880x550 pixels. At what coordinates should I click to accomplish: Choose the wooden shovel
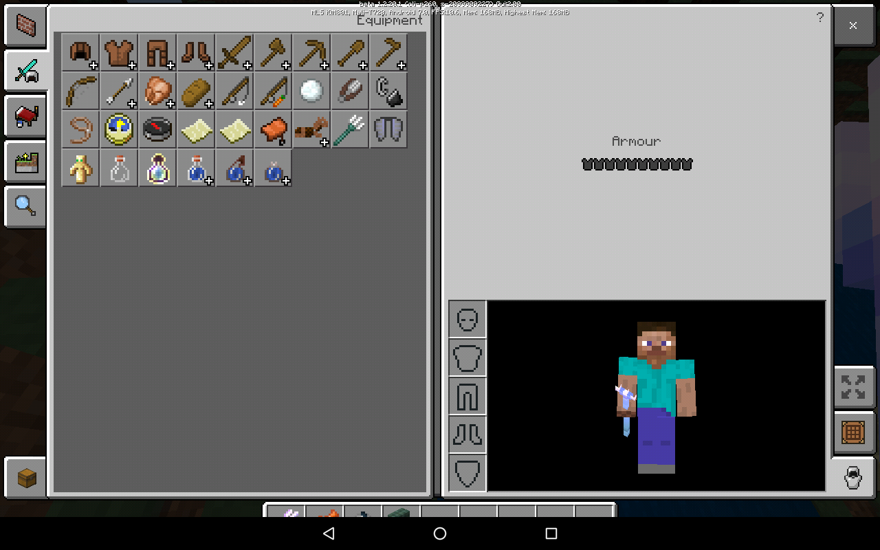350,52
